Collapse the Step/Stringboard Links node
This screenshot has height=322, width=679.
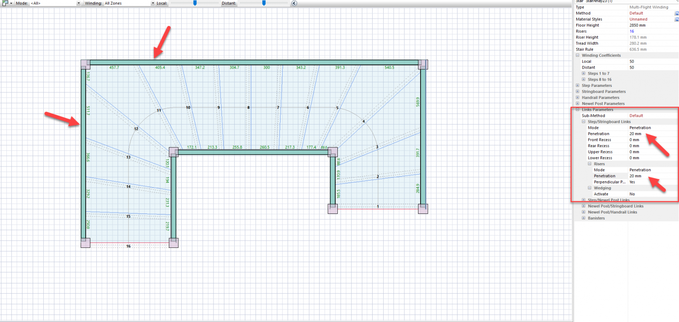pyautogui.click(x=584, y=122)
